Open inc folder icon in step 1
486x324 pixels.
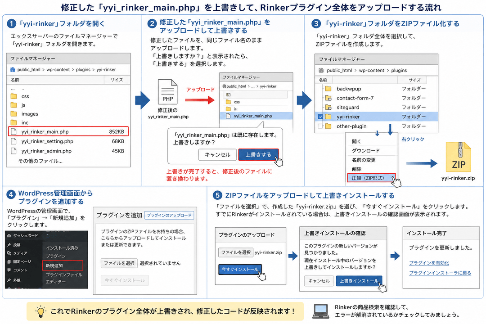coord(13,122)
